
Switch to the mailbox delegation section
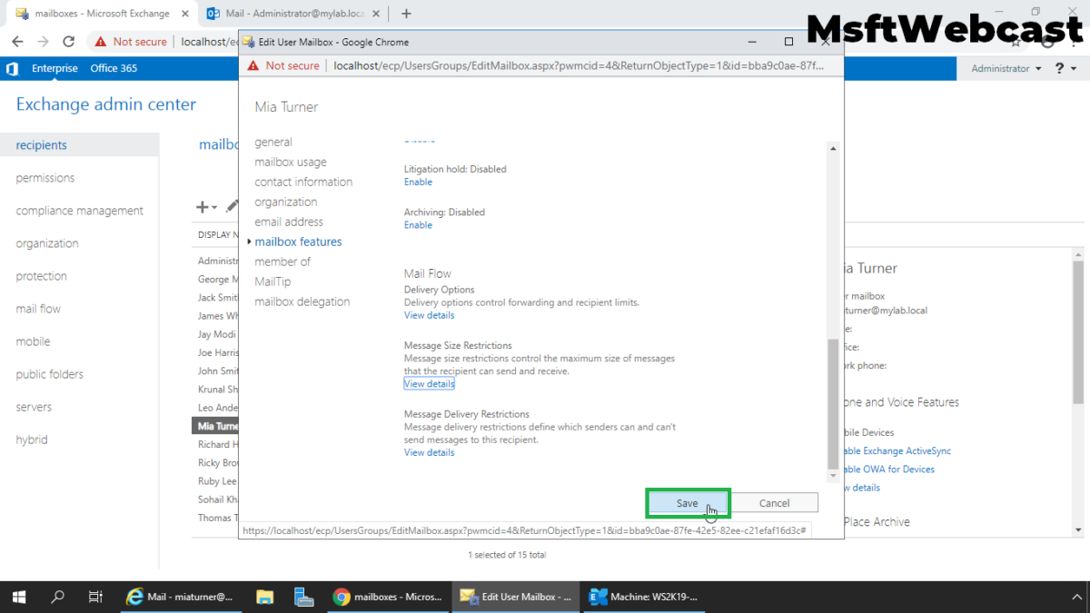coord(301,301)
